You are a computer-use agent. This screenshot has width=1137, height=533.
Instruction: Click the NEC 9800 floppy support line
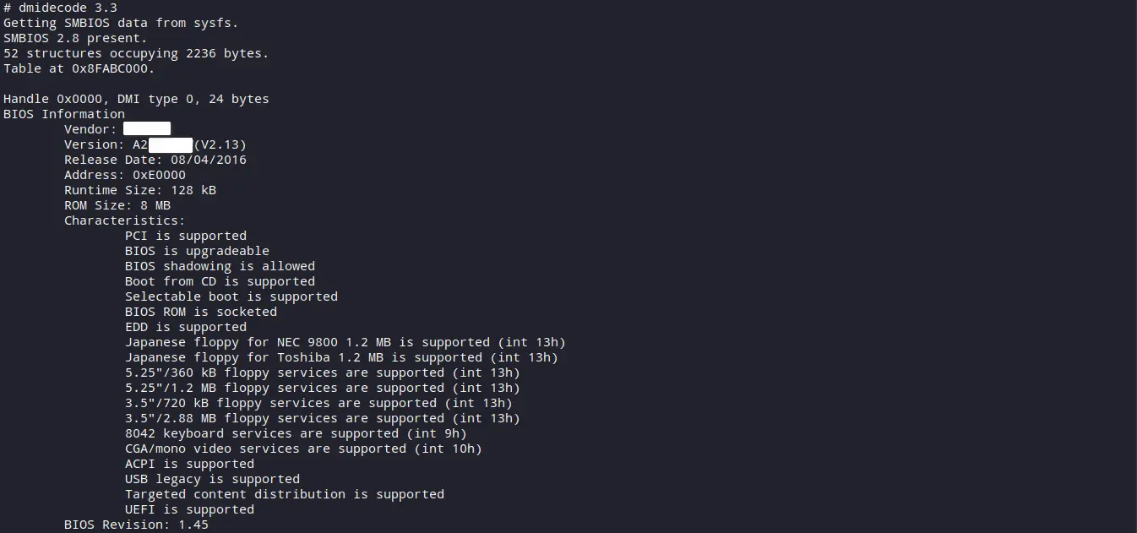click(345, 342)
